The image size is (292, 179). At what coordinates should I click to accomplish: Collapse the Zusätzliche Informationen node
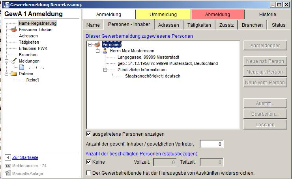coord(105,70)
